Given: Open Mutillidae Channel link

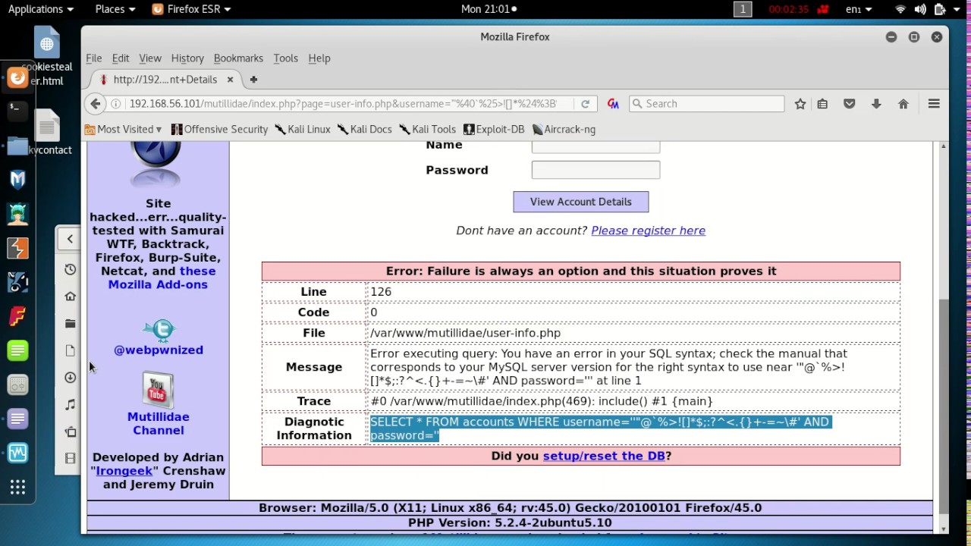Looking at the screenshot, I should 159,423.
